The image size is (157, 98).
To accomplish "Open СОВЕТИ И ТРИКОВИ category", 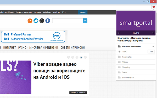I will tap(72, 47).
